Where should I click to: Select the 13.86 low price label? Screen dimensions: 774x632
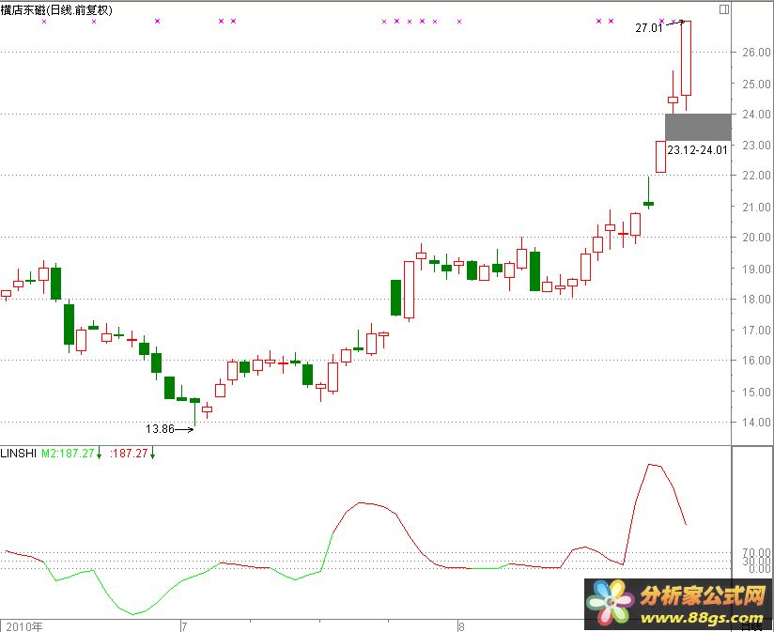click(160, 429)
